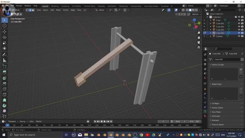Add a vertex group with plus button

(x=241, y=69)
